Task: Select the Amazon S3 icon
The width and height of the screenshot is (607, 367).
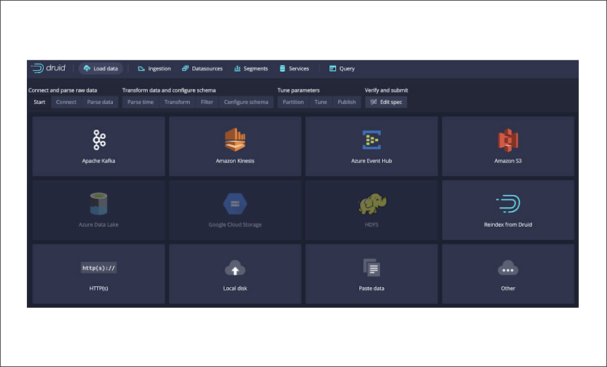Action: [508, 140]
